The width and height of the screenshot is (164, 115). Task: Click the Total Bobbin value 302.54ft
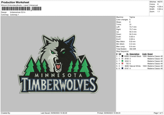(x=133, y=49)
